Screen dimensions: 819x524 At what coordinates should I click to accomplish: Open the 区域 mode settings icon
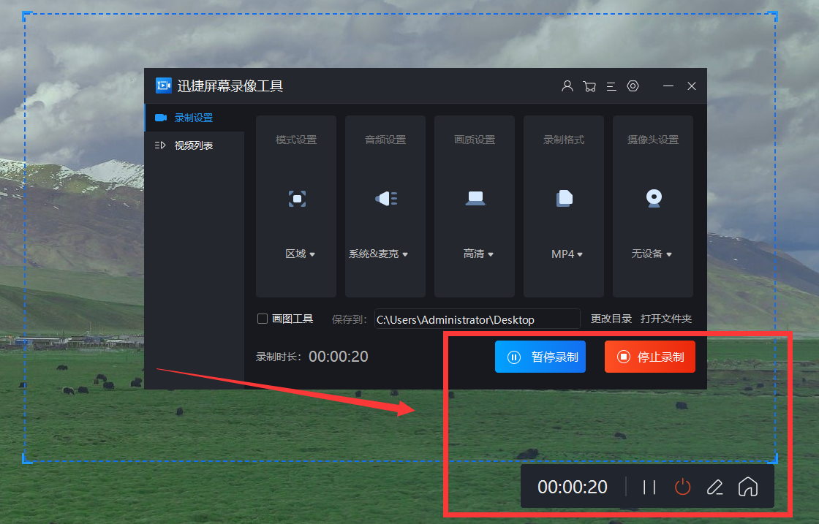coord(295,198)
